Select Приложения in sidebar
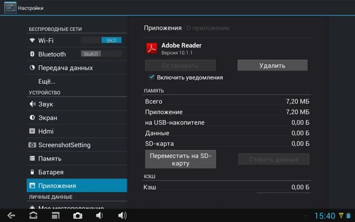 [x=77, y=186]
